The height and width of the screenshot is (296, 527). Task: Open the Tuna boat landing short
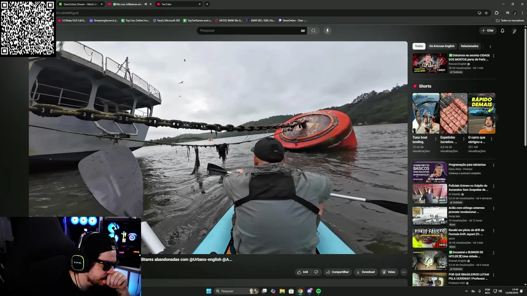click(426, 113)
